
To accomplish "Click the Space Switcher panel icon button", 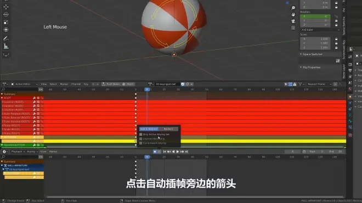I will tap(338, 61).
